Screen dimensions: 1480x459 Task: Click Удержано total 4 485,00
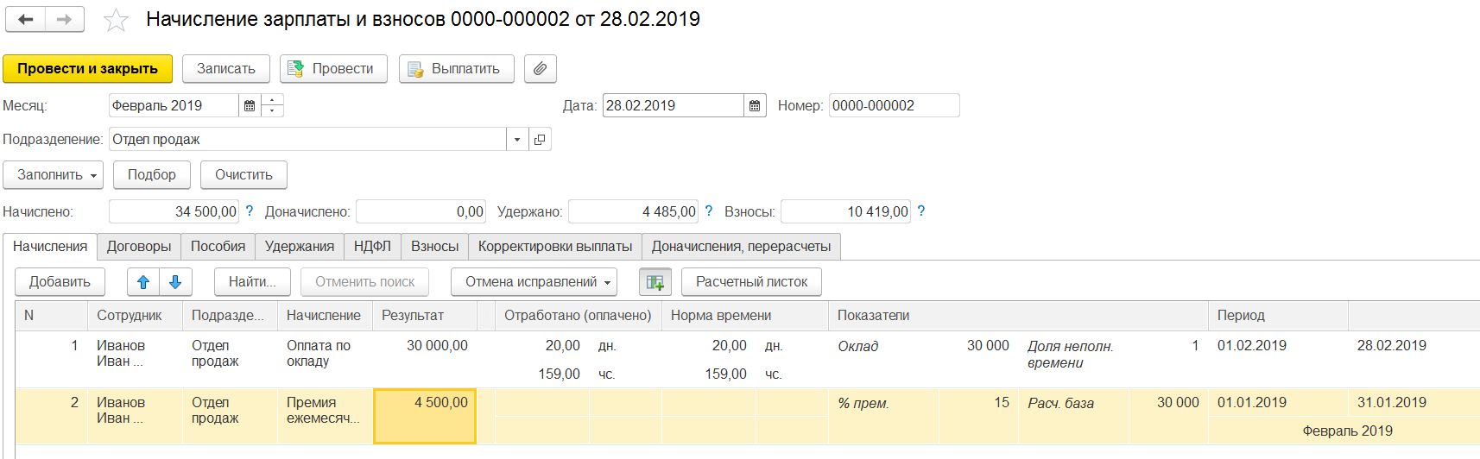[x=634, y=211]
